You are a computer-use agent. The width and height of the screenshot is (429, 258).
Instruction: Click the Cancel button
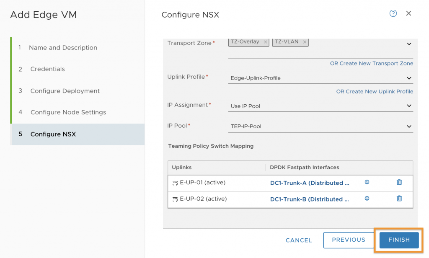point(299,240)
